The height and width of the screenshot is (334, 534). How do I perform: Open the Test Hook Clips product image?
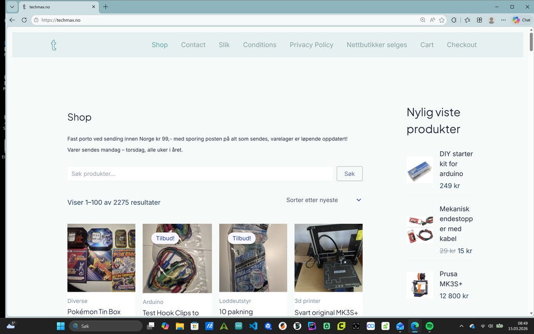(x=177, y=258)
